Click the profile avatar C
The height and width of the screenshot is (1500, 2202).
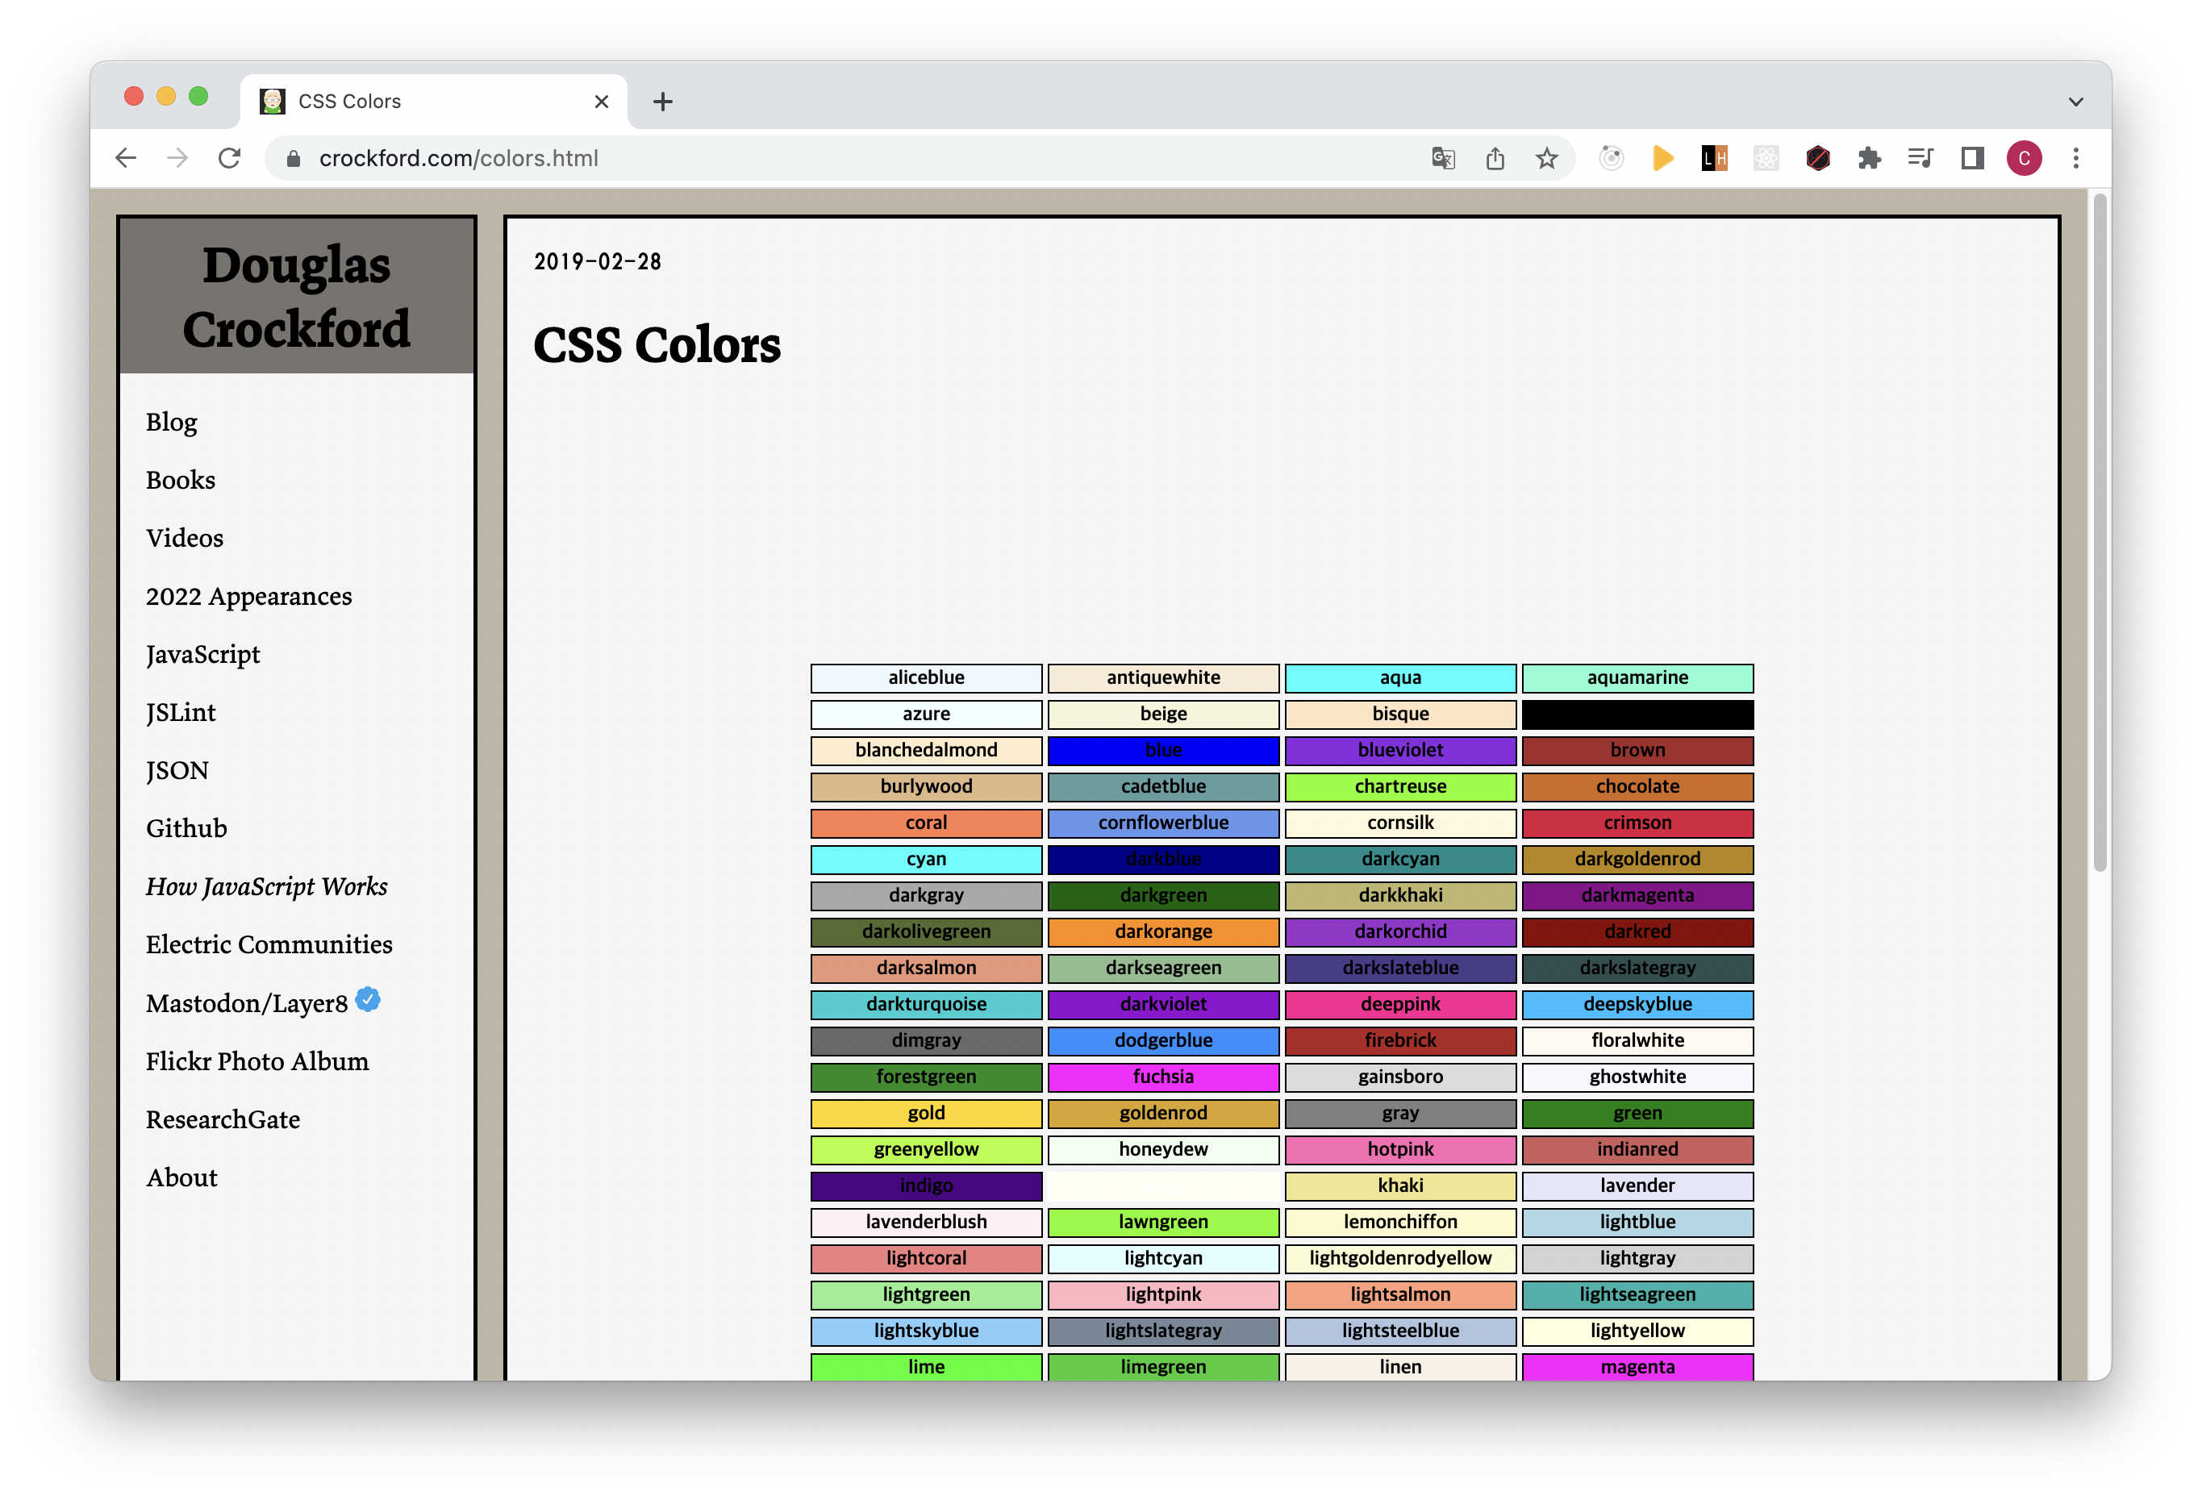[2025, 158]
